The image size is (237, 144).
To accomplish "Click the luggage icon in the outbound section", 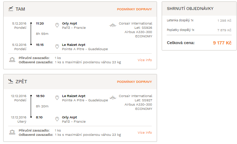I will (x=12, y=60).
